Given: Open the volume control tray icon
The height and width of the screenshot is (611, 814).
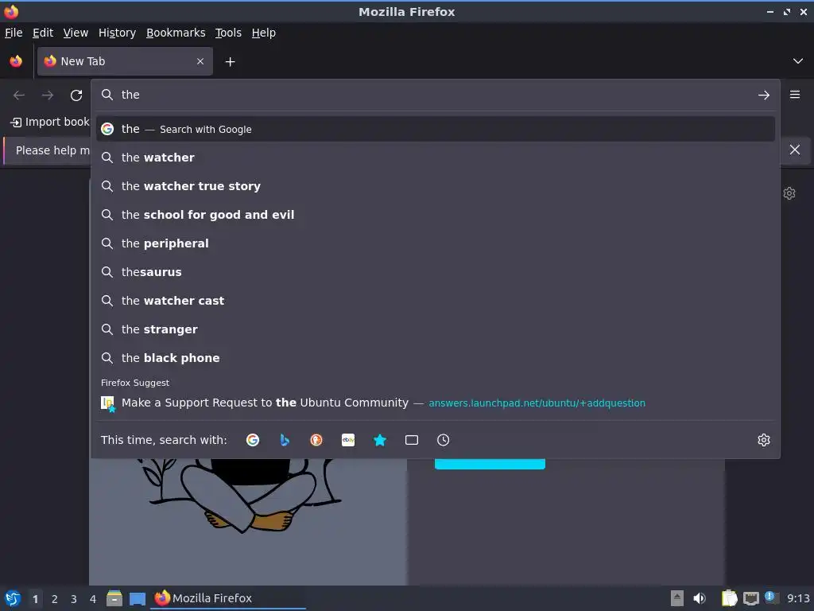Looking at the screenshot, I should click(x=700, y=598).
